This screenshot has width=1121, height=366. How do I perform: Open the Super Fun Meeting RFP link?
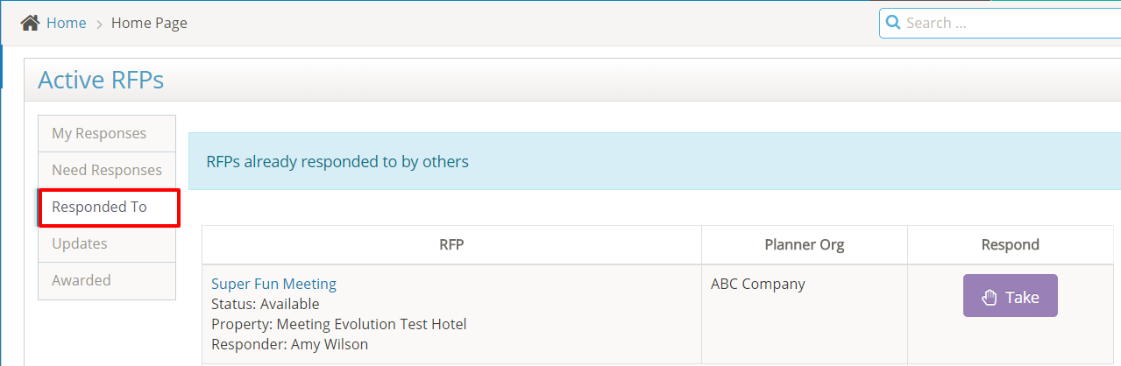tap(273, 284)
